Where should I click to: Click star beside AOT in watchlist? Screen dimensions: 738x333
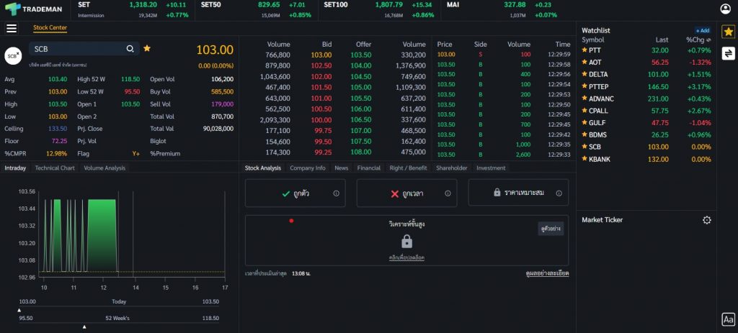(x=584, y=62)
